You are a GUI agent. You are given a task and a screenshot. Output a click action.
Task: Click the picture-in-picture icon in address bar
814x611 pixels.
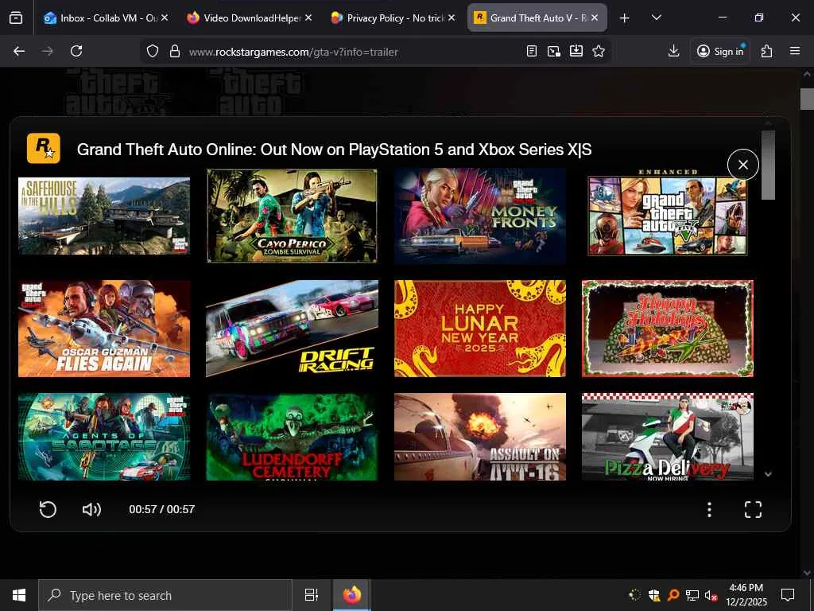pos(554,51)
